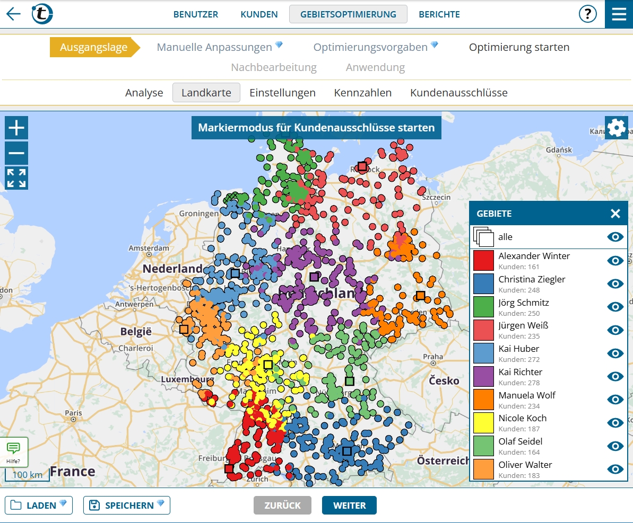
Task: Go to Optimierung starten step
Action: pos(519,47)
